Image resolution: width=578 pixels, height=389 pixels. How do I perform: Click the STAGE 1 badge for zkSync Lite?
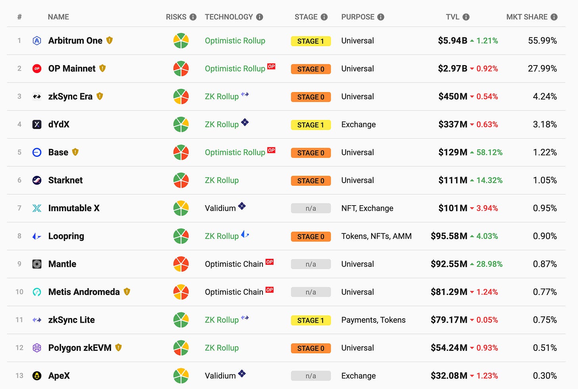[x=311, y=320]
